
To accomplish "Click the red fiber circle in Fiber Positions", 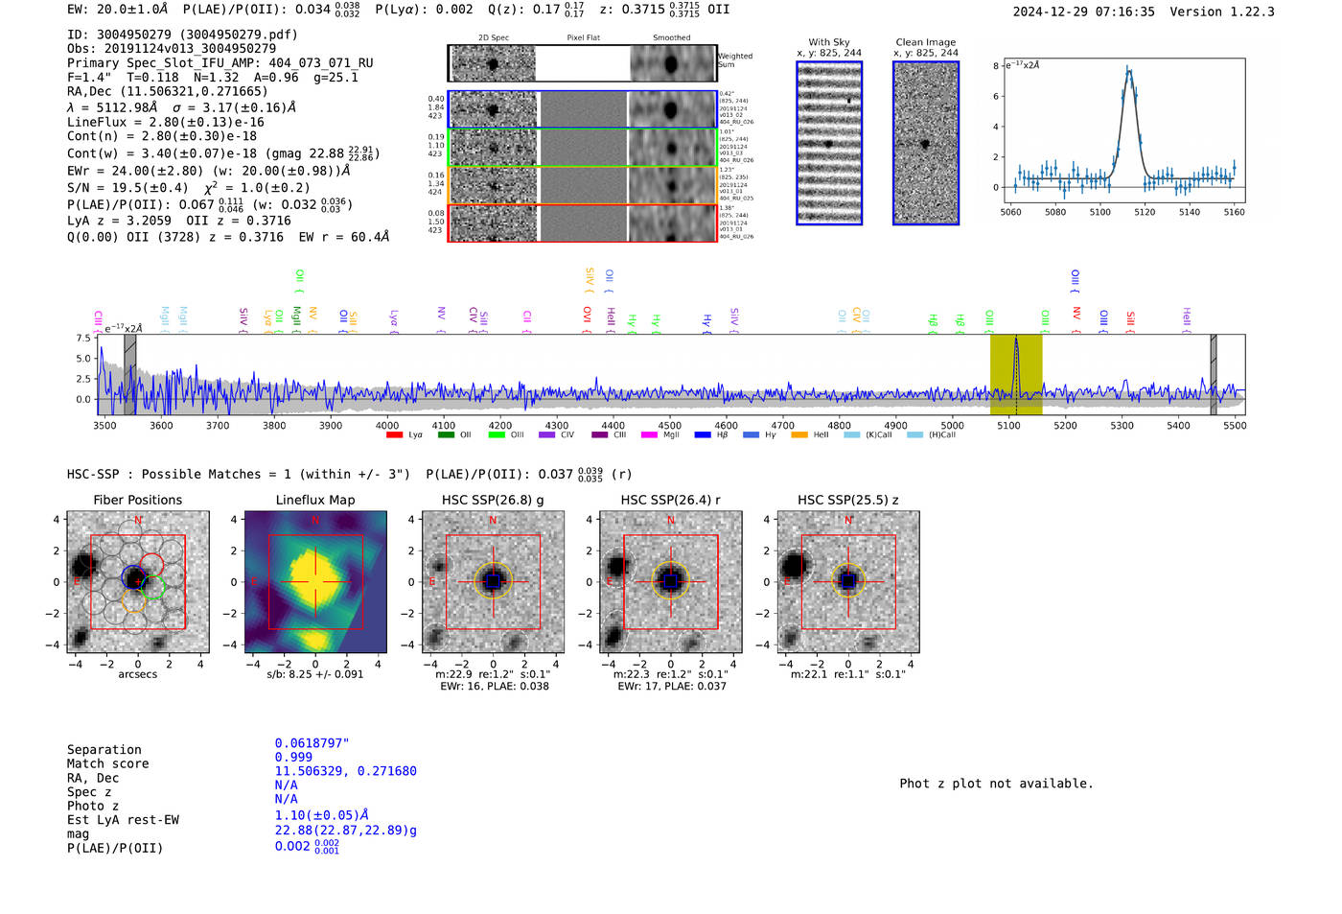I will 151,564.
